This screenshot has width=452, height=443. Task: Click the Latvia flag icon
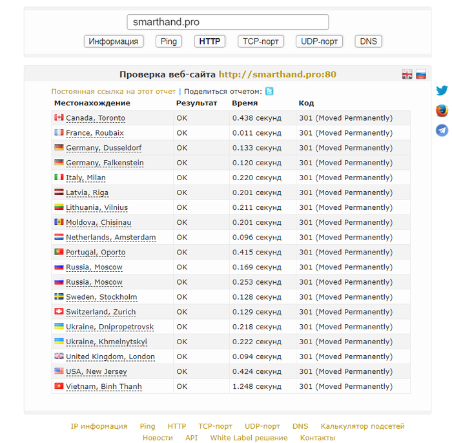[x=59, y=192]
